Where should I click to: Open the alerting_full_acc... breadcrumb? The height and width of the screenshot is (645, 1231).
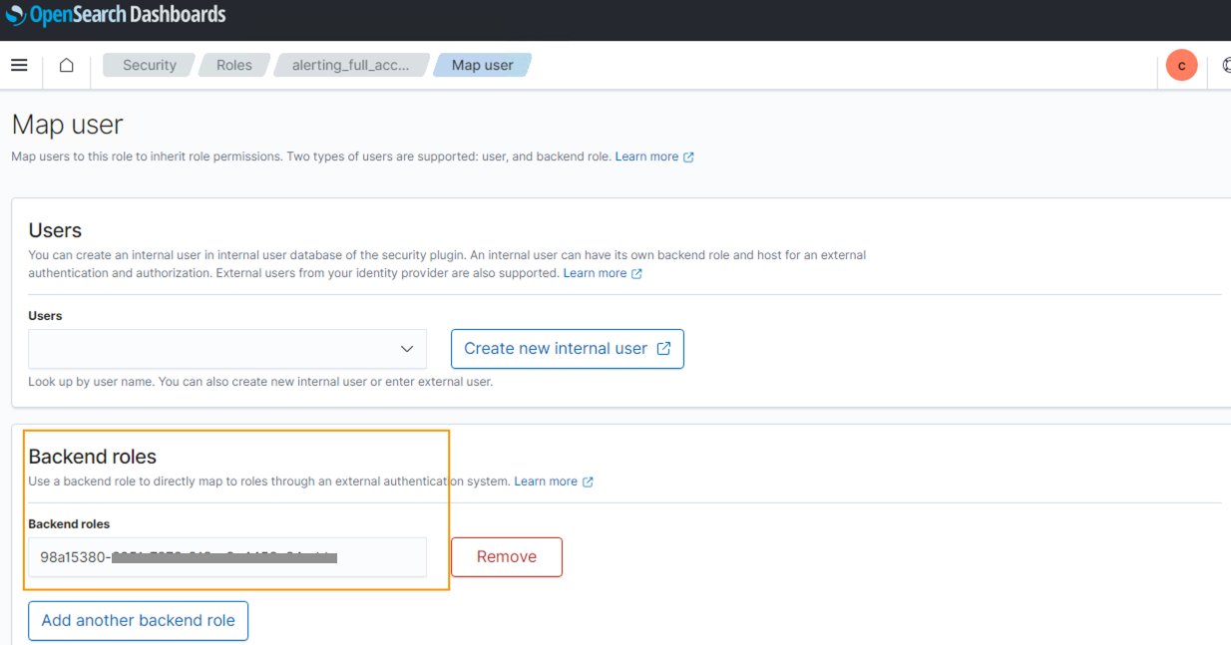click(349, 65)
